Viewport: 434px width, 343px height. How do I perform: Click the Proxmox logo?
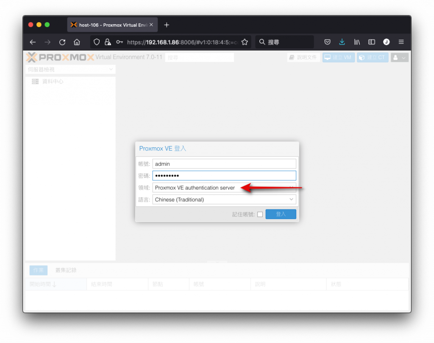60,57
